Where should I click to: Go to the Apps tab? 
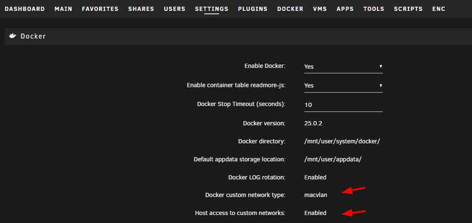345,9
